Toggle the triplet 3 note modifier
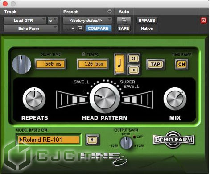The height and width of the screenshot is (174, 210). (133, 58)
